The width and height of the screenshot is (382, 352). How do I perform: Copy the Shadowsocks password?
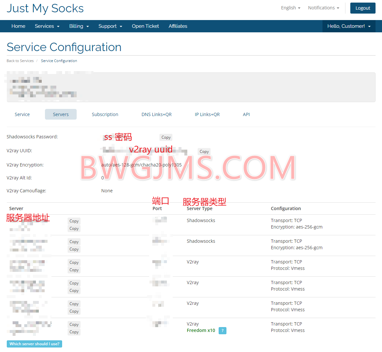[x=166, y=137]
